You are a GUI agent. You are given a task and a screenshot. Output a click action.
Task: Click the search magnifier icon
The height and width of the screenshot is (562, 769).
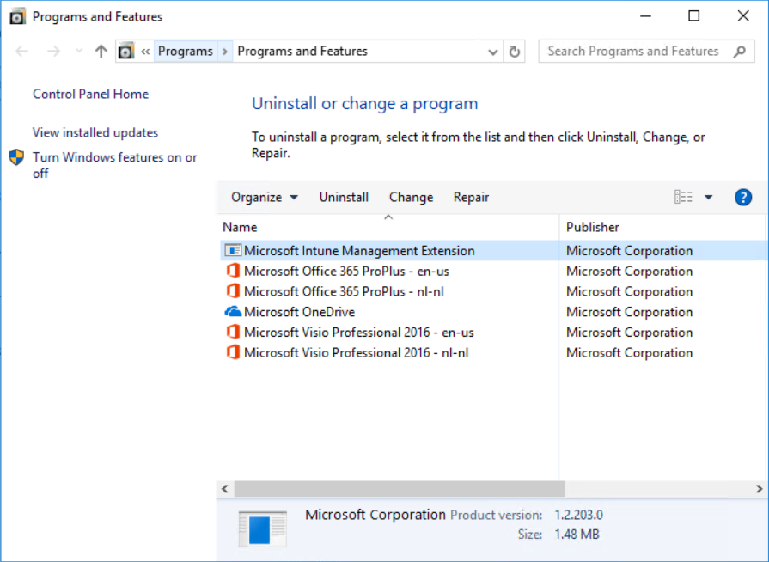[740, 51]
